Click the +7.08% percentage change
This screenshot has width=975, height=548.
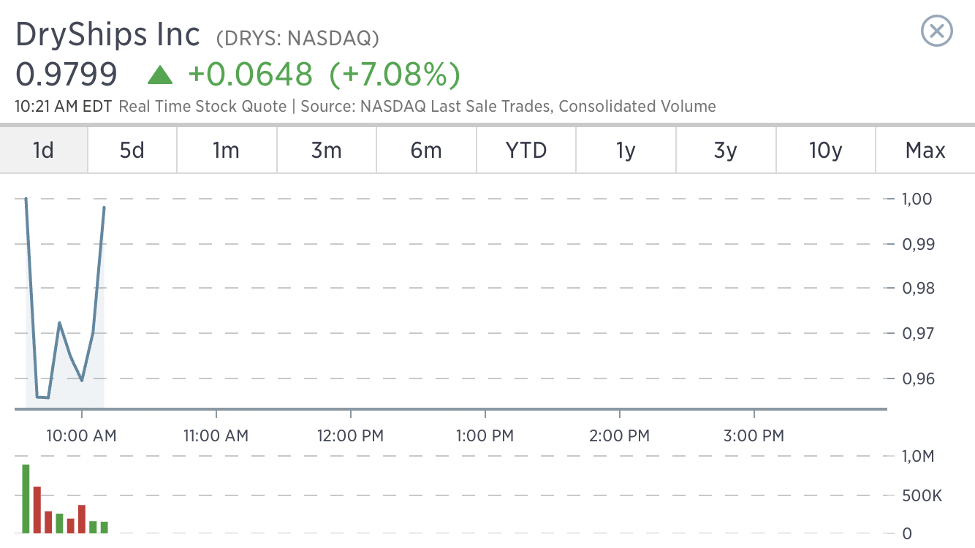tap(395, 75)
